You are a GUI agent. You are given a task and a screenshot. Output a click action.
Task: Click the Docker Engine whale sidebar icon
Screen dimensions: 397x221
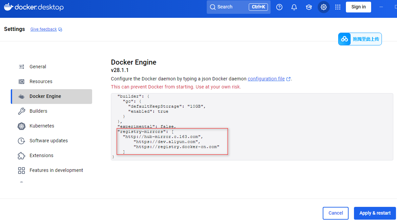(22, 97)
